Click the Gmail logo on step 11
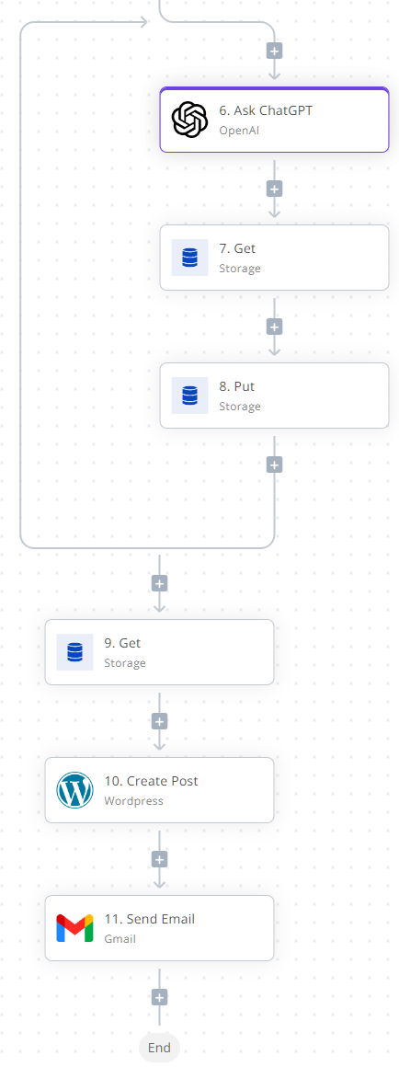Viewport: 399px width, 1067px height. [74, 928]
